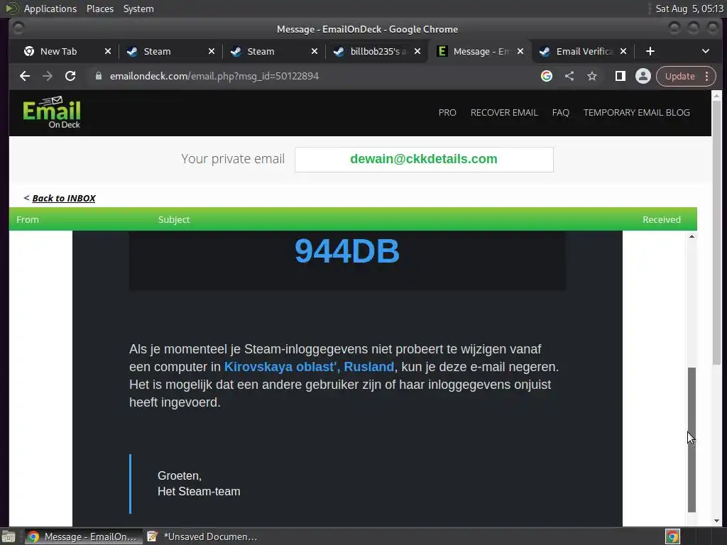This screenshot has width=727, height=545.
Task: Open the Places menu
Action: [x=100, y=9]
